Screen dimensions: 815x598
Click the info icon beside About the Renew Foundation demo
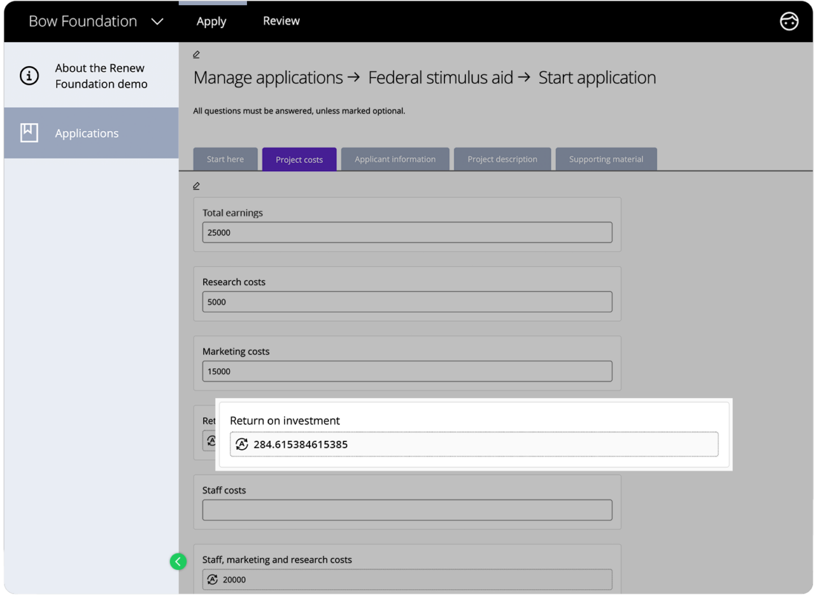pyautogui.click(x=29, y=76)
